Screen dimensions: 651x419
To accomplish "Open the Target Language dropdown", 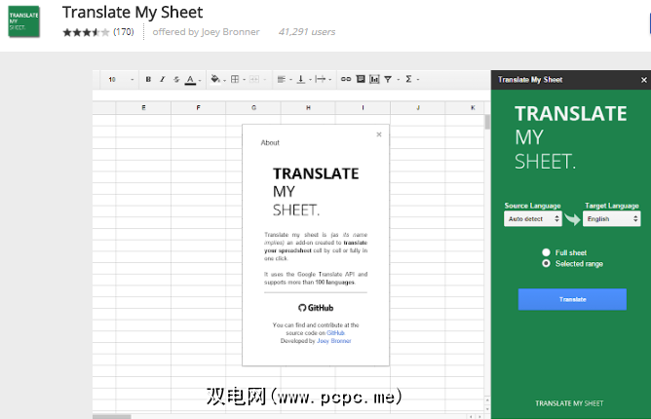I will point(612,219).
